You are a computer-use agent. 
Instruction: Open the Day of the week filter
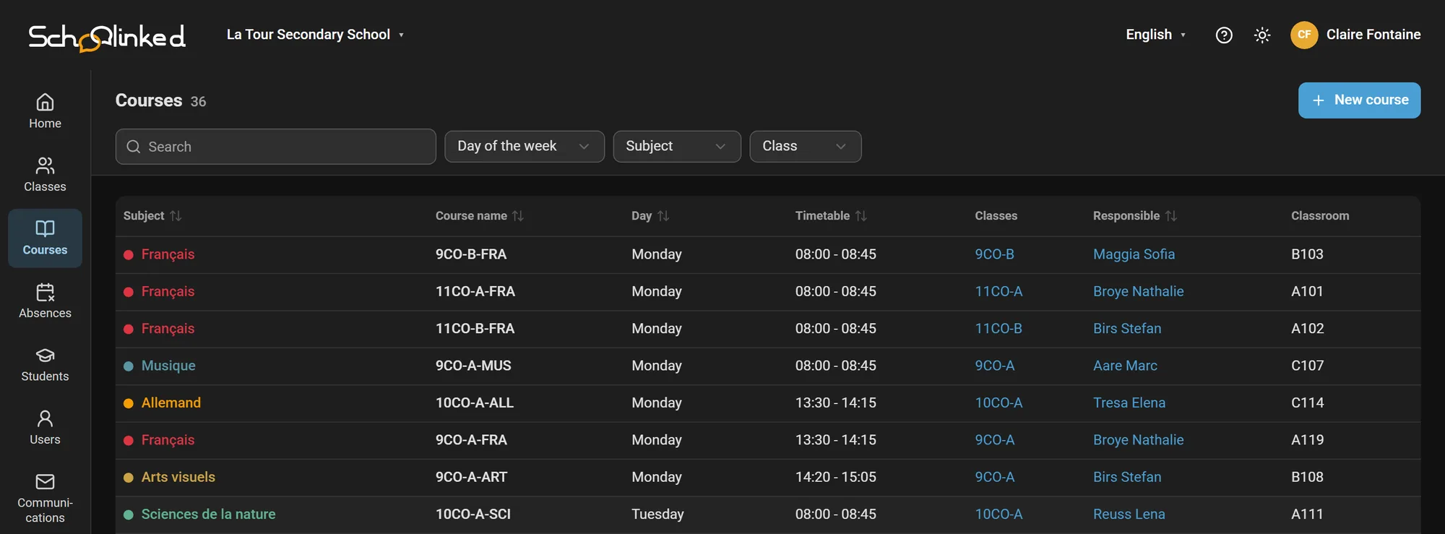coord(525,147)
